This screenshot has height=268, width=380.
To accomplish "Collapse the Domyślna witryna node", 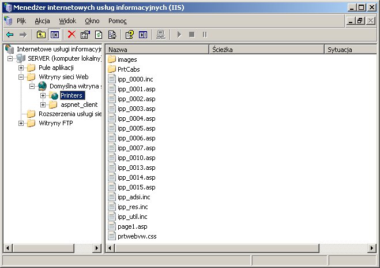I will (x=32, y=86).
